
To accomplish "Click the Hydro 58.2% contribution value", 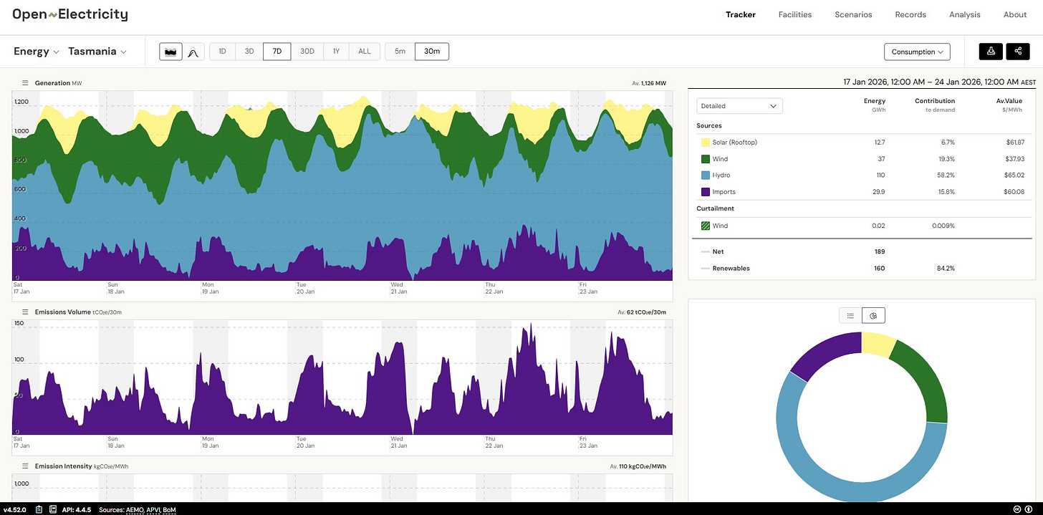I will (946, 175).
